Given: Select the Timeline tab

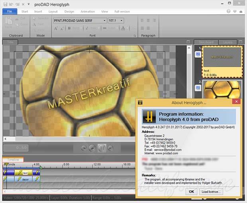Looking at the screenshot, I should (x=13, y=159).
